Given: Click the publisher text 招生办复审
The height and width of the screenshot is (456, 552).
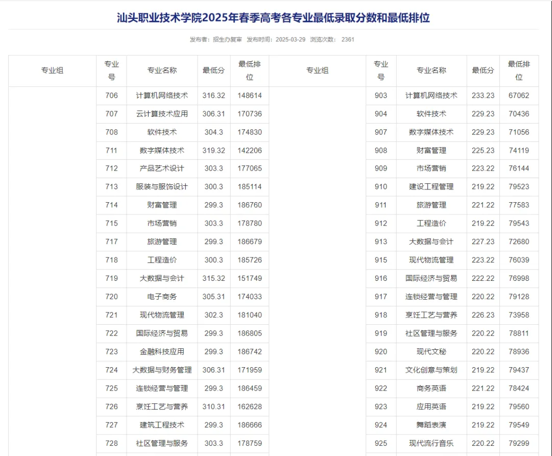Looking at the screenshot, I should 227,40.
